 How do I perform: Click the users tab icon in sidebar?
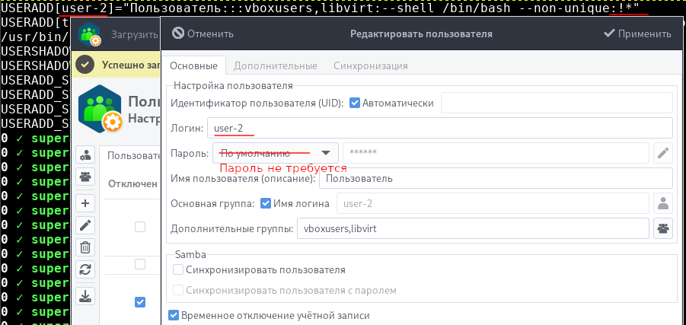coord(85,155)
